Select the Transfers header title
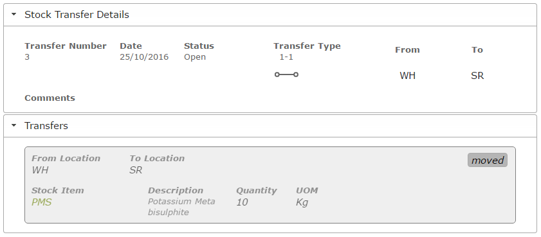This screenshot has width=541, height=237. [x=46, y=126]
